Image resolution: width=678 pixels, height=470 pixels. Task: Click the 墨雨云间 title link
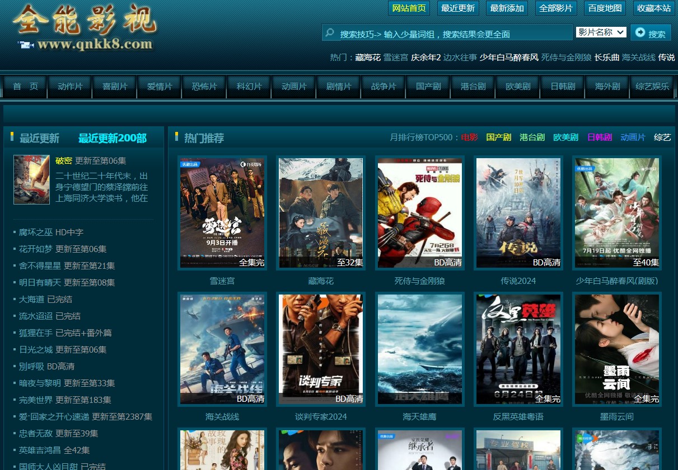pyautogui.click(x=617, y=416)
